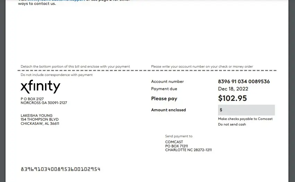Select the PO BOX 71211 payment address

[176, 146]
